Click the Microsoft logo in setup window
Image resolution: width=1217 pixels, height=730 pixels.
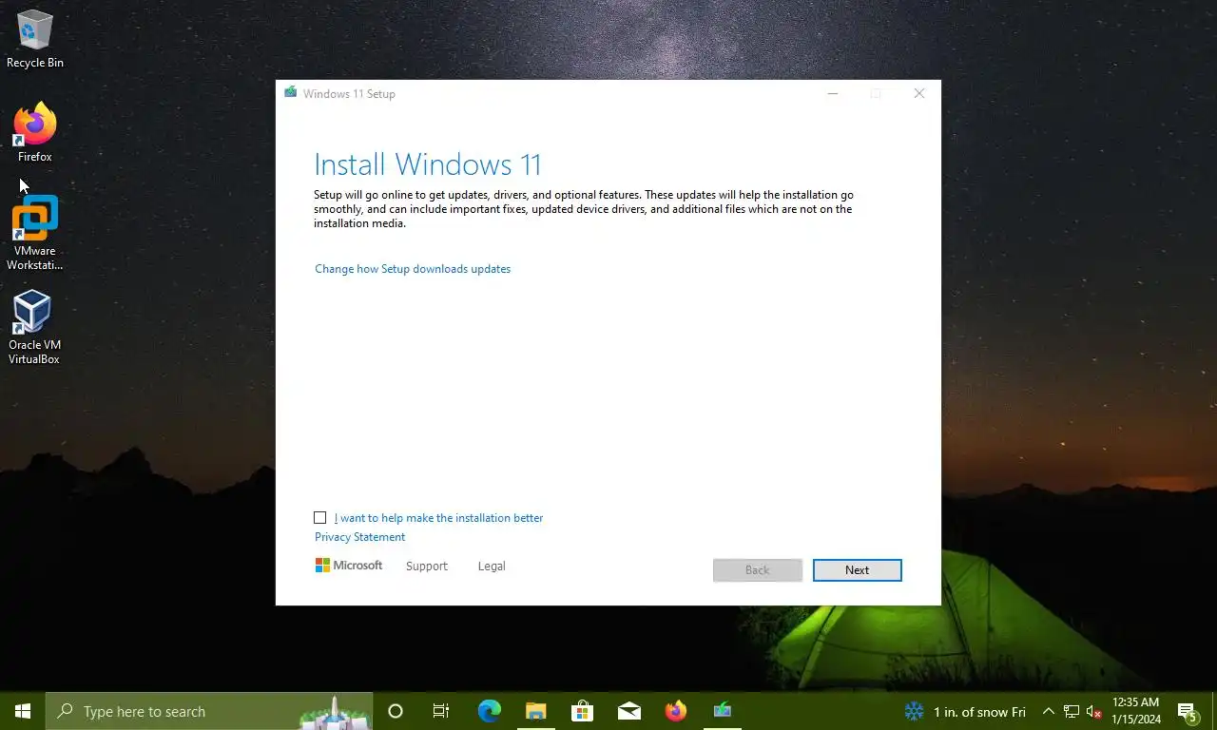click(349, 566)
